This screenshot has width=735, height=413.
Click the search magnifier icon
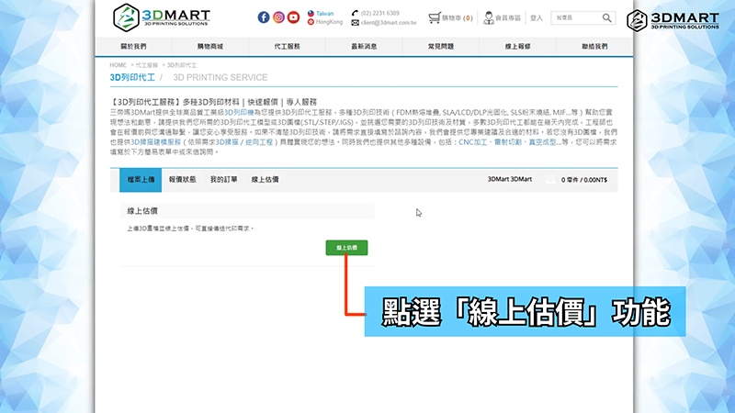coord(605,17)
